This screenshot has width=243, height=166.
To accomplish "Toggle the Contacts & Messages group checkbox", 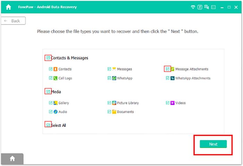I will click(x=48, y=58).
